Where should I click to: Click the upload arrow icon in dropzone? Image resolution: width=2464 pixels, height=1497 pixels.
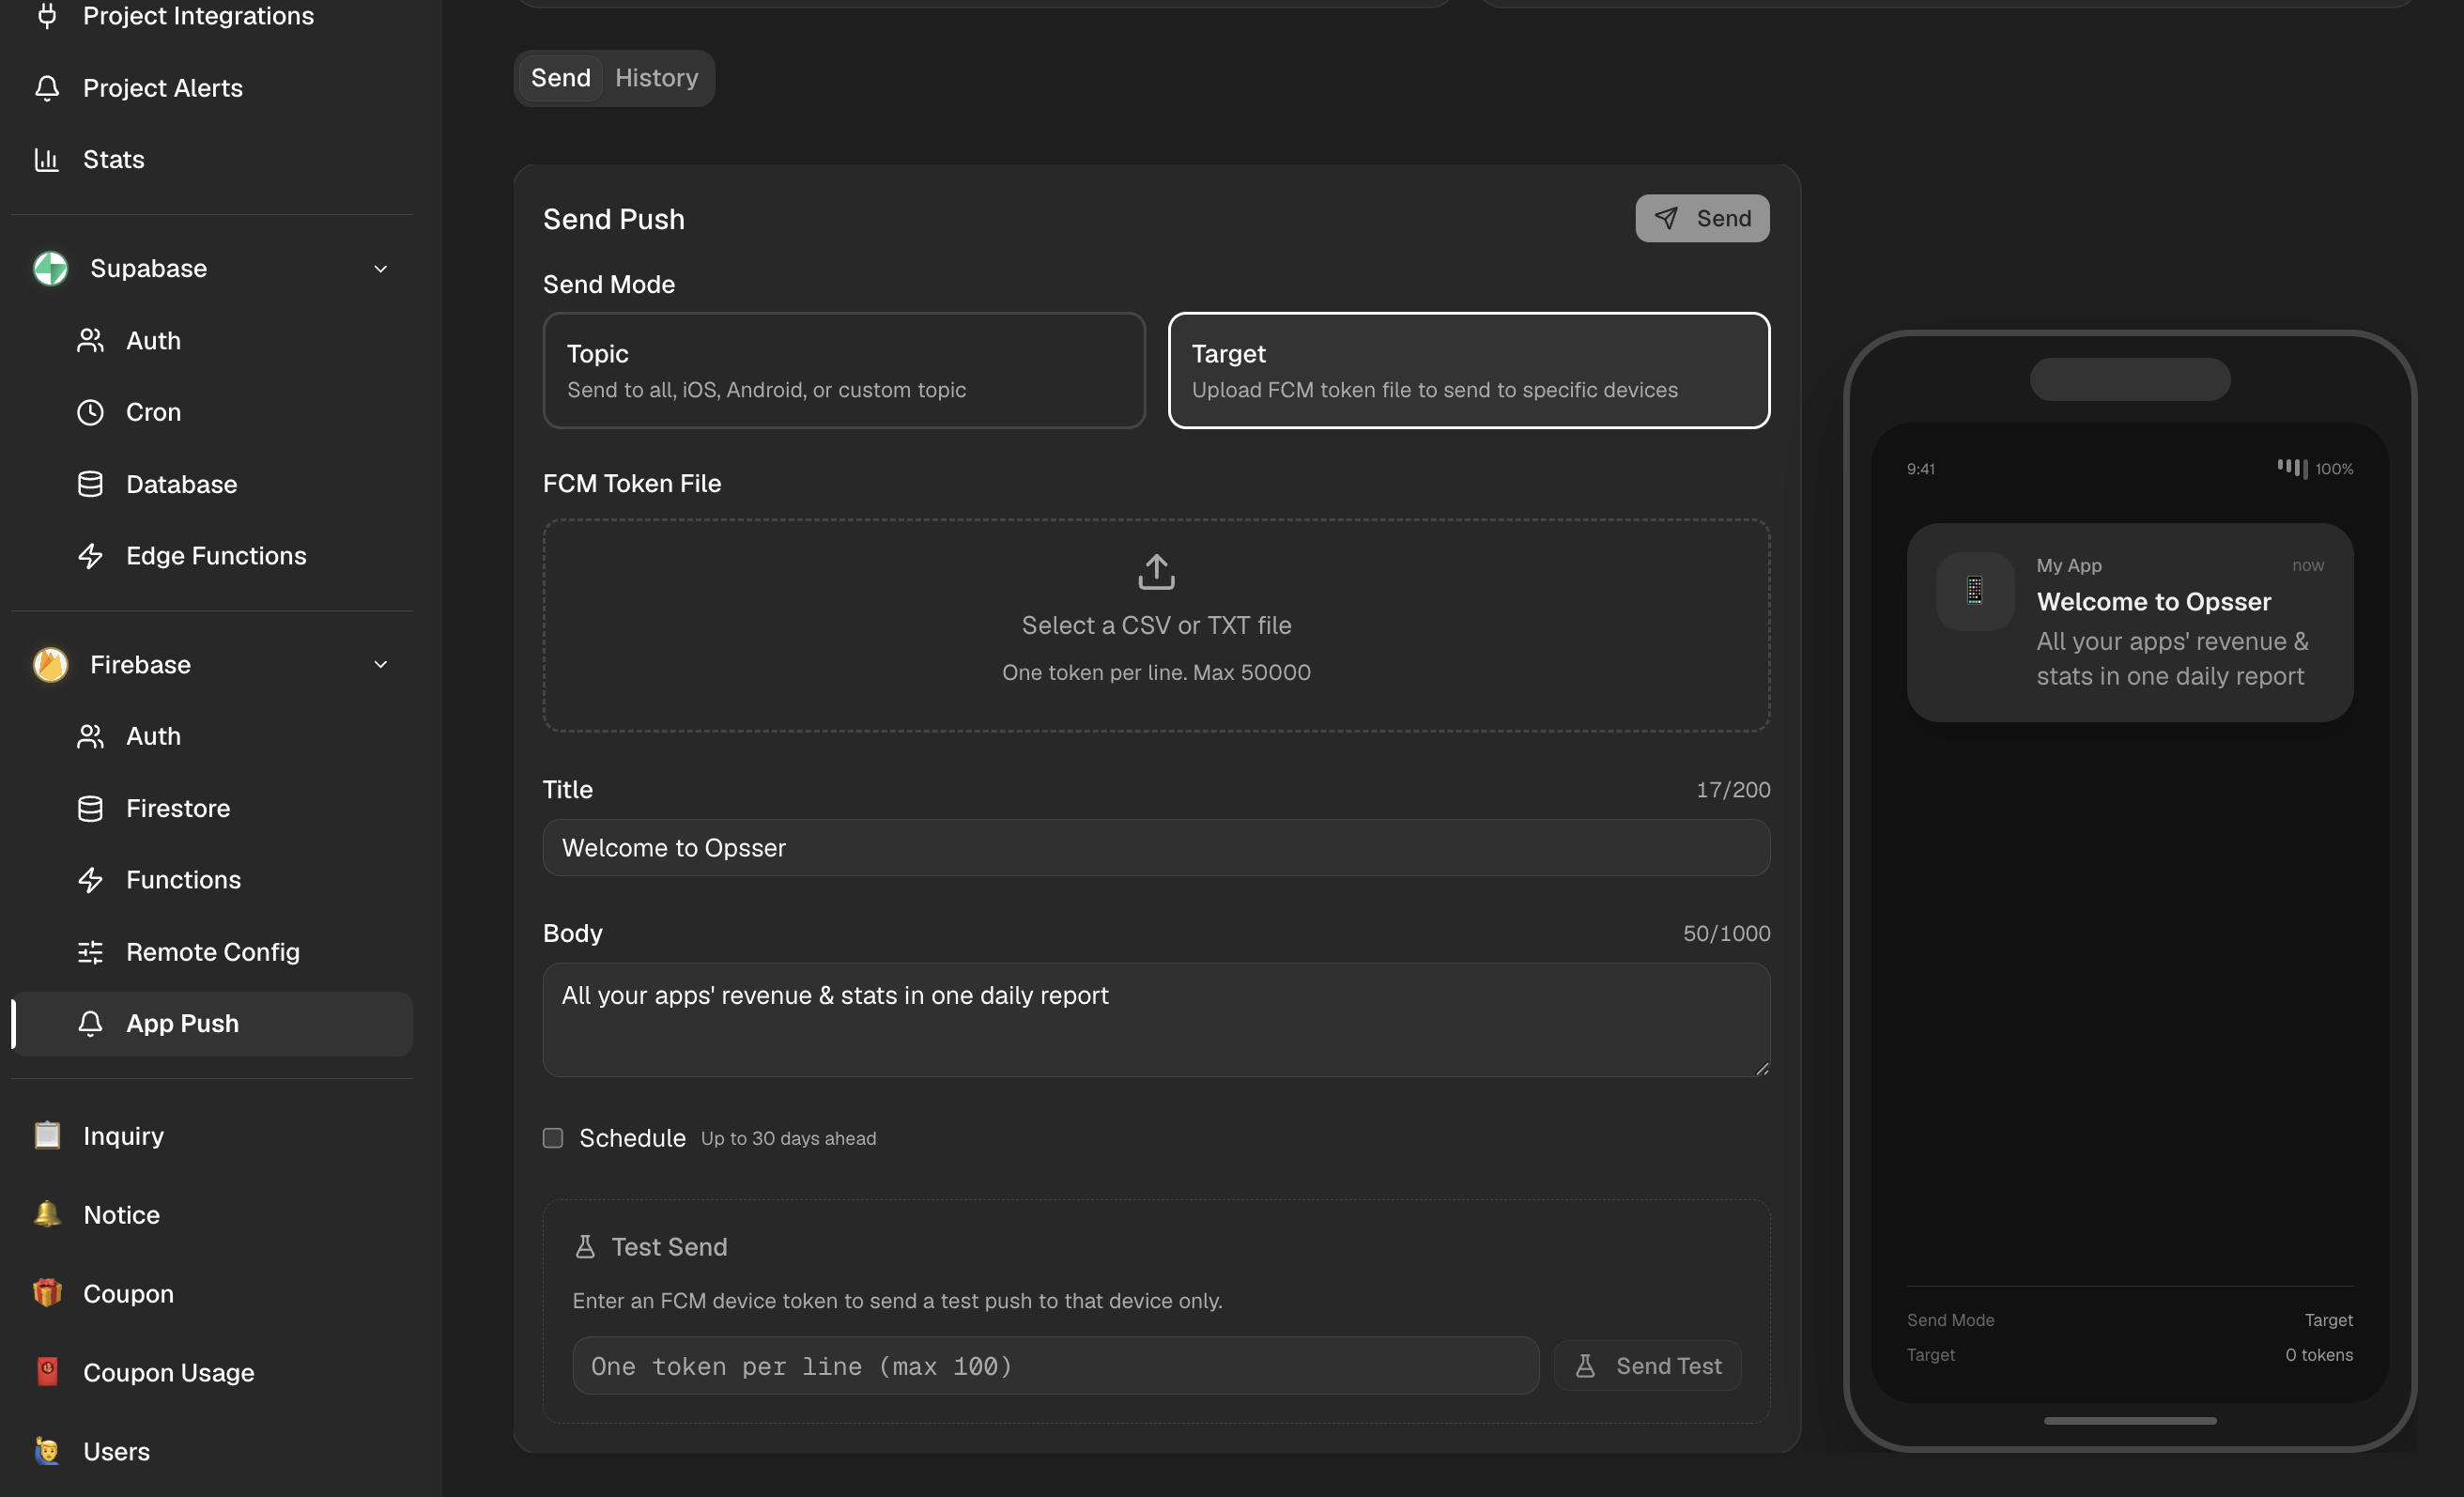(1156, 572)
